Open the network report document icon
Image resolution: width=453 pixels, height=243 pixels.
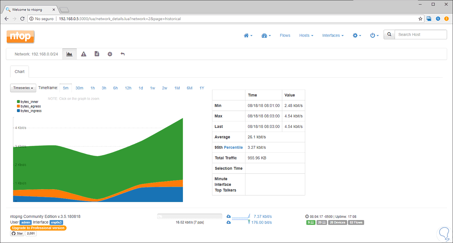coord(97,54)
